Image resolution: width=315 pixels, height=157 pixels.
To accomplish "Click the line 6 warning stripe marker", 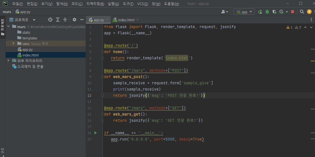I will (312, 61).
